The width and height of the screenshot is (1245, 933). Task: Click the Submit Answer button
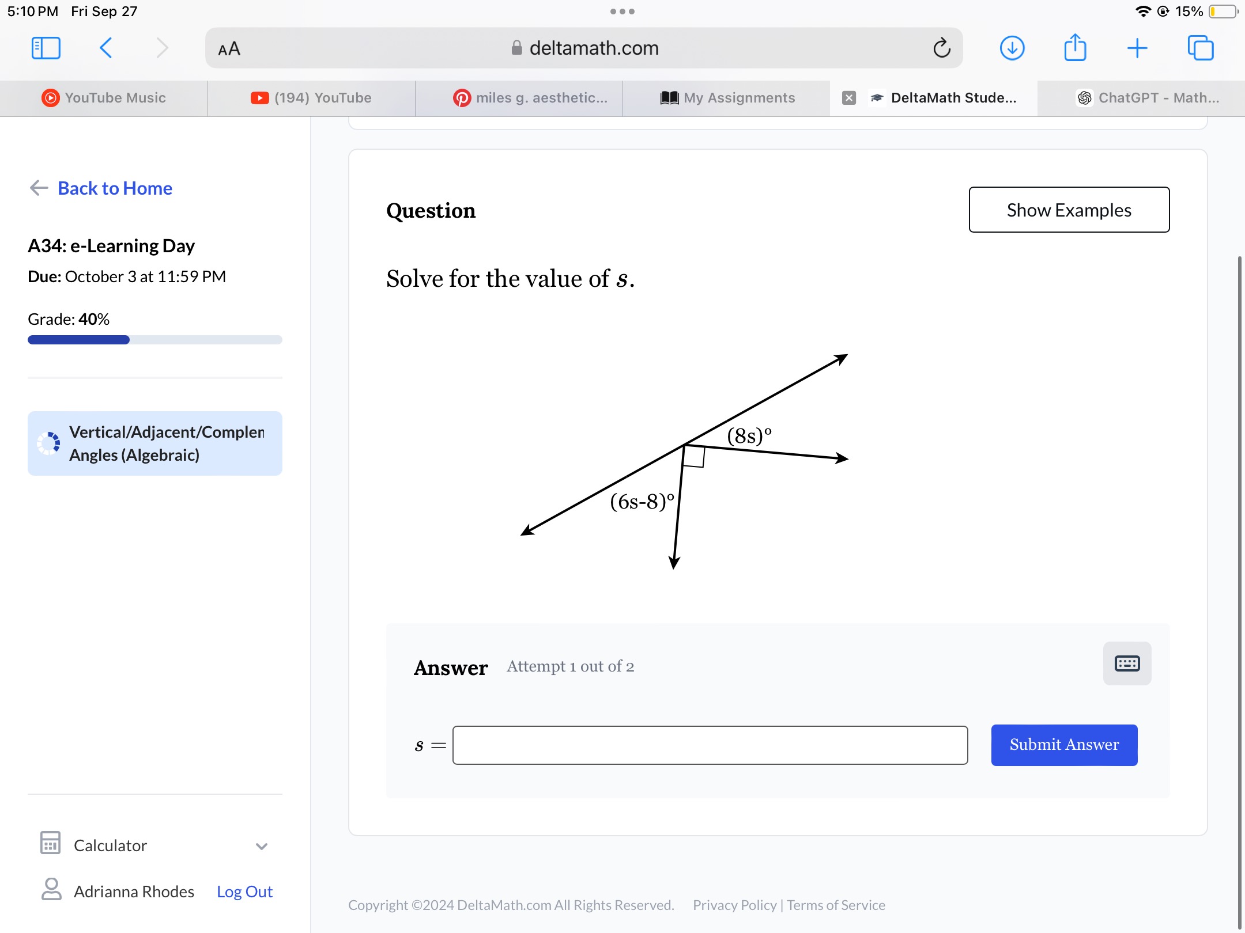1065,744
